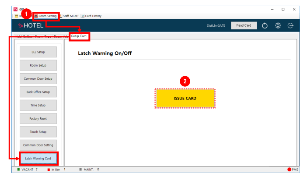
Task: Select BLE Setup in the sidebar
Action: coord(38,52)
